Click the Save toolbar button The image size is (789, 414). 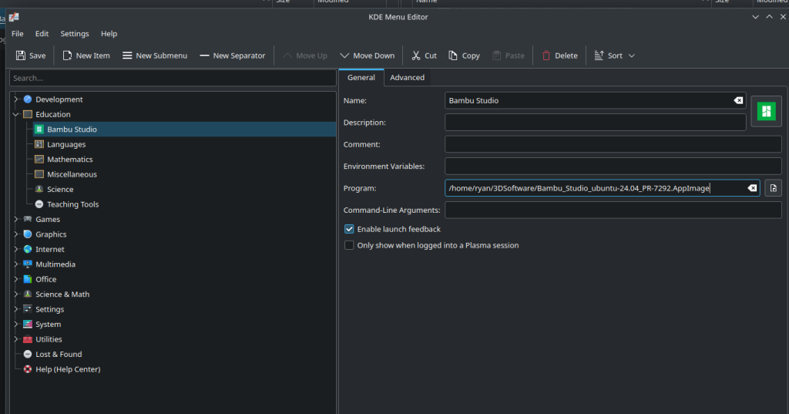tap(31, 56)
